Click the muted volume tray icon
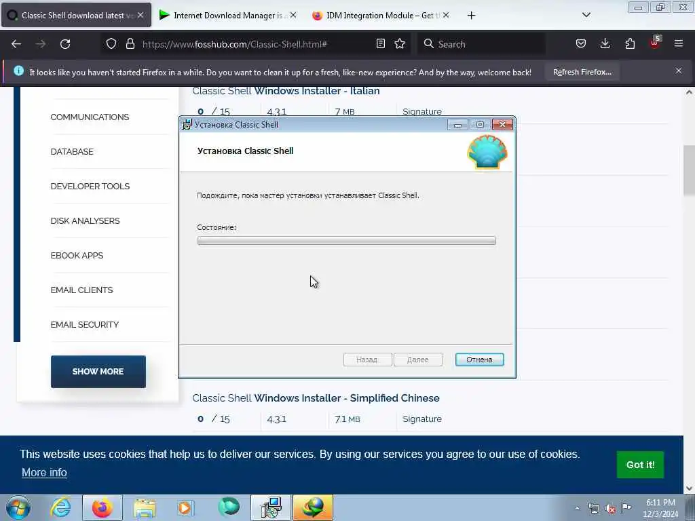695x521 pixels. pyautogui.click(x=610, y=508)
